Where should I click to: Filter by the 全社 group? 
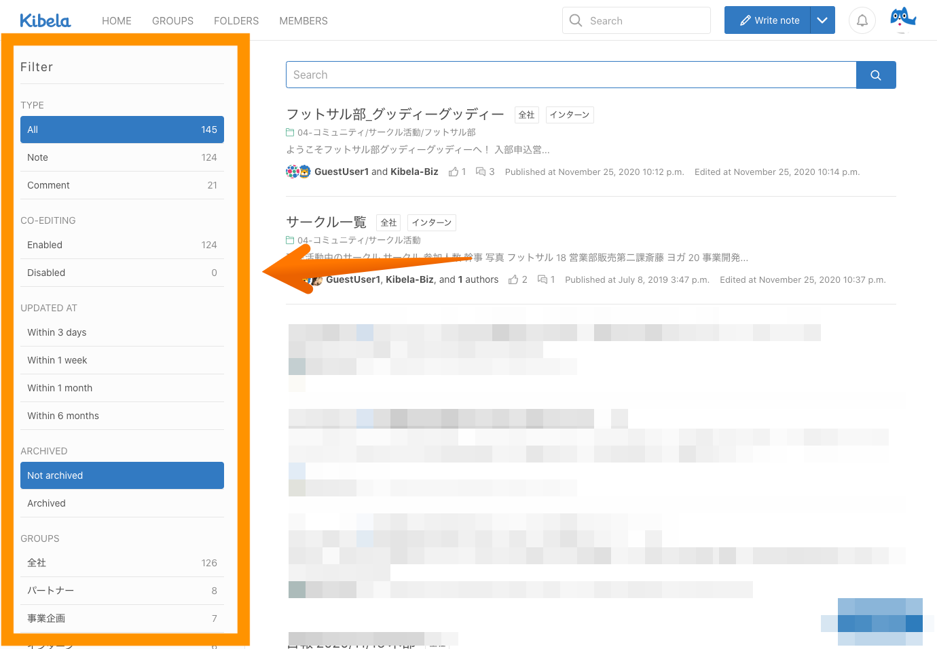click(x=122, y=563)
